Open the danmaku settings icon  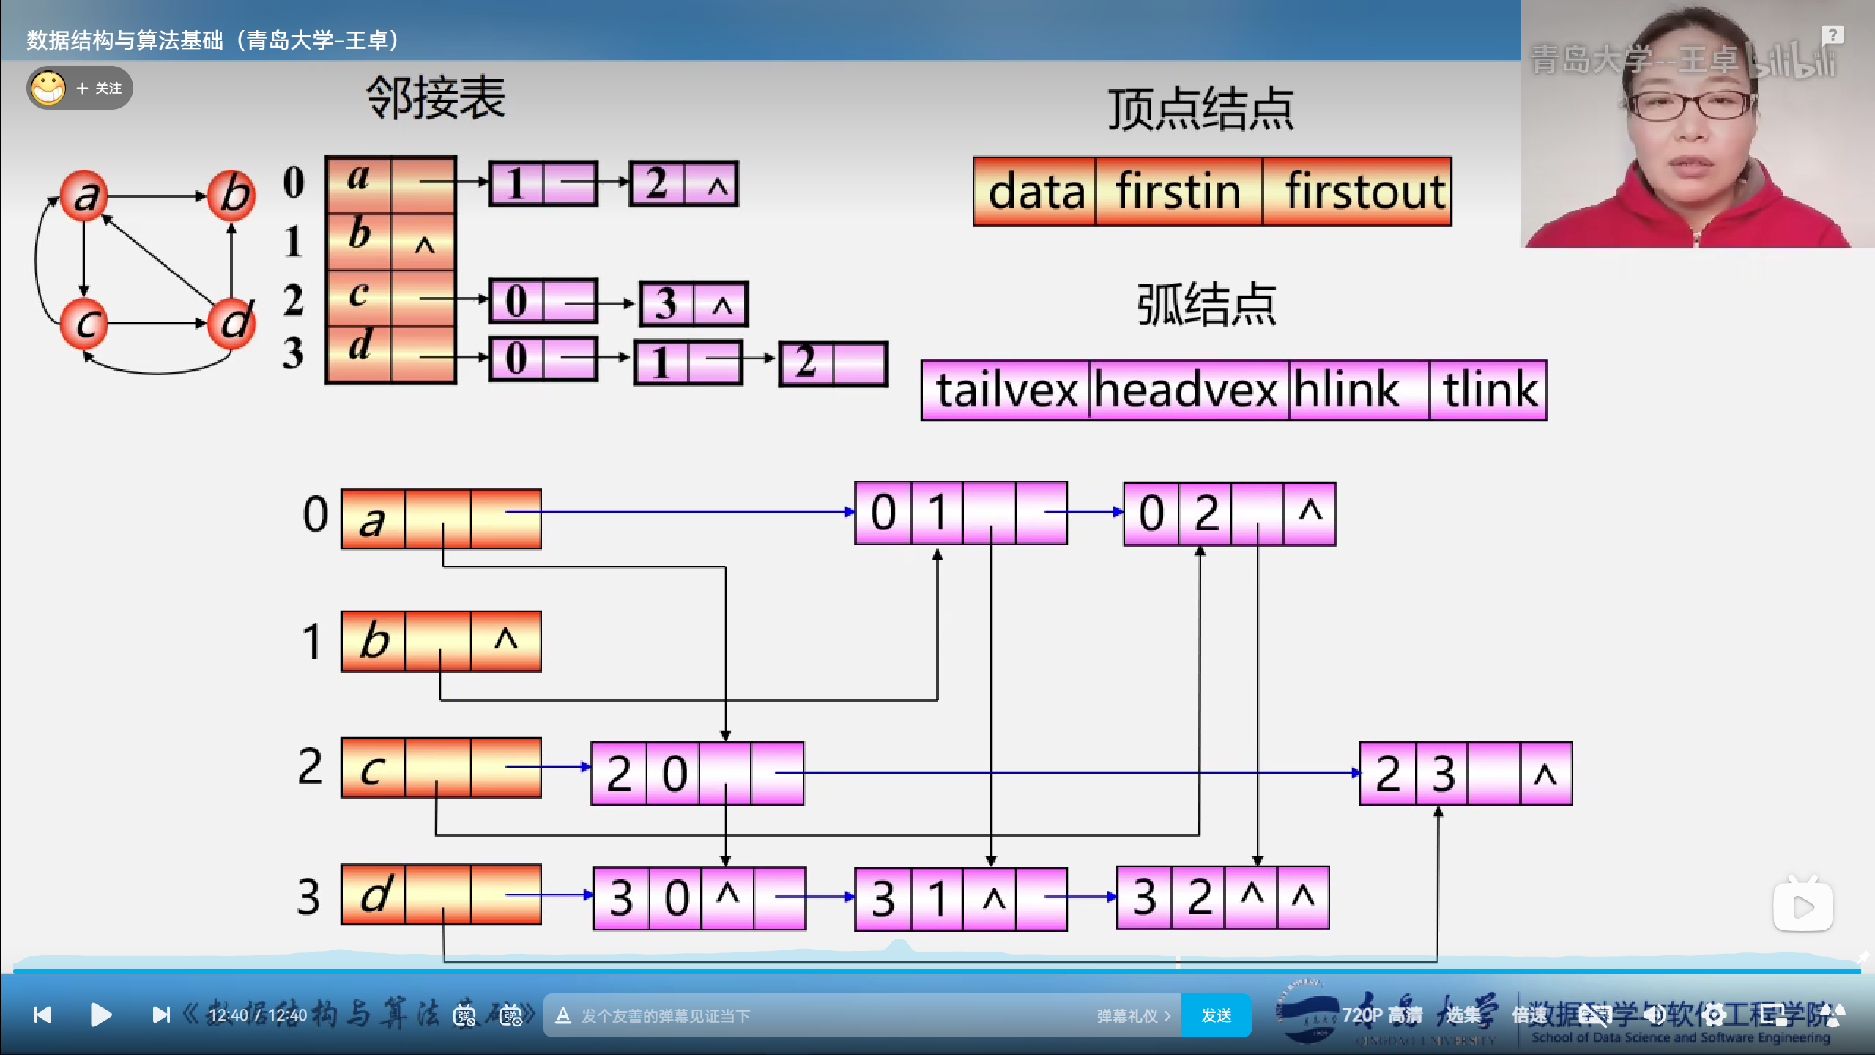(510, 1015)
